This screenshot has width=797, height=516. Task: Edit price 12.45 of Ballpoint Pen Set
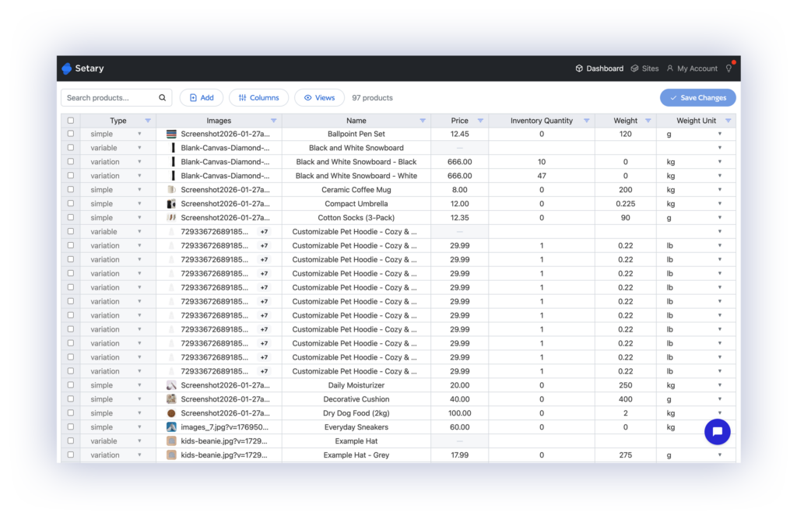(x=459, y=134)
